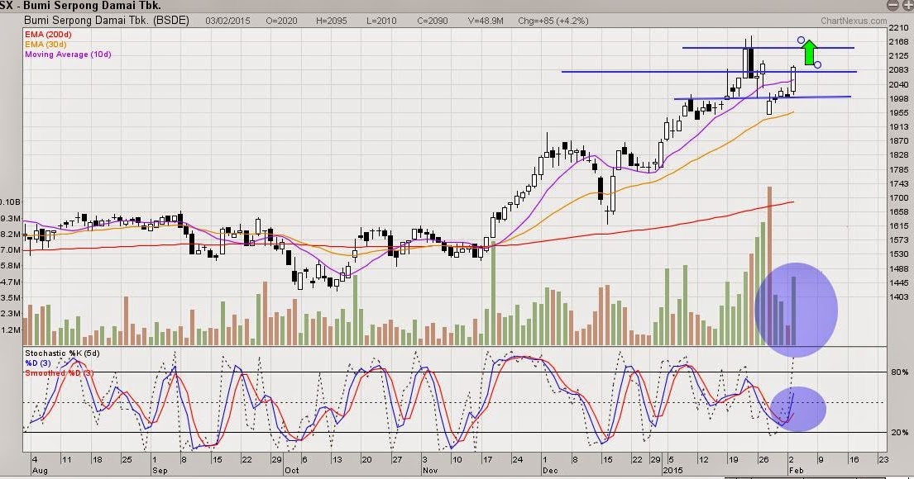Click the date value 03/02/2015
This screenshot has width=914, height=479.
coord(228,21)
